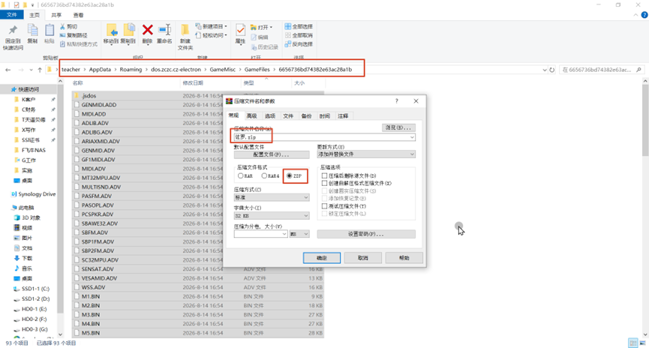Open Synology Drive in navigation pane

click(33, 194)
